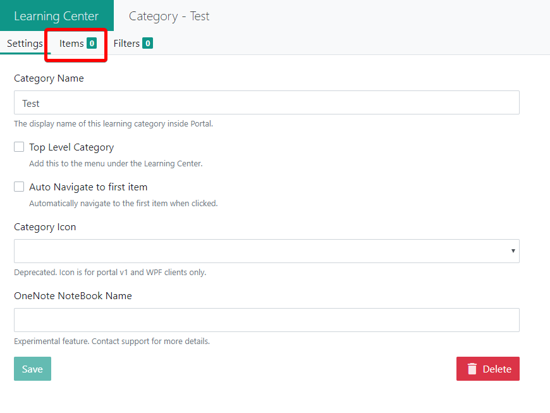Viewport: 550px width, 413px height.
Task: Open the Category Icon dropdown
Action: 267,251
